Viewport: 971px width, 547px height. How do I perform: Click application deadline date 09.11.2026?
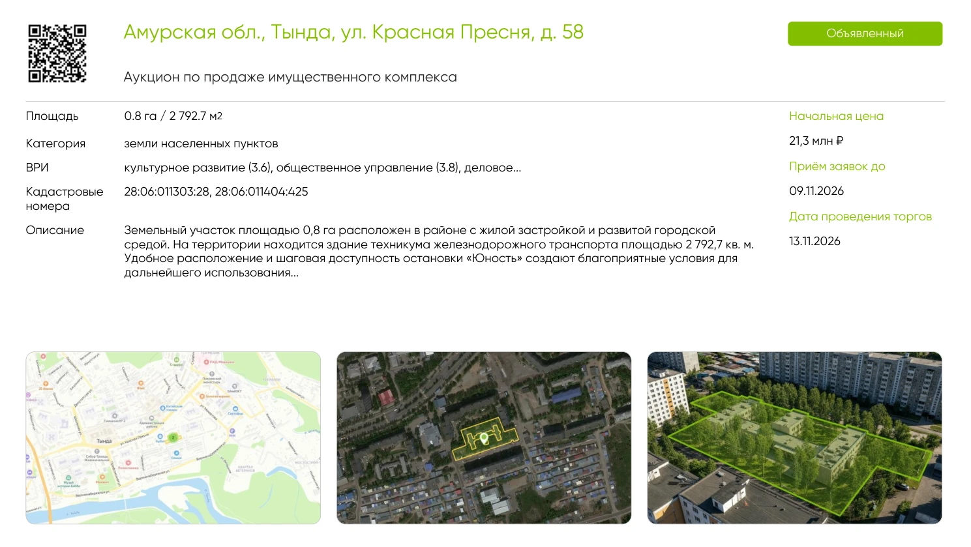(x=816, y=191)
